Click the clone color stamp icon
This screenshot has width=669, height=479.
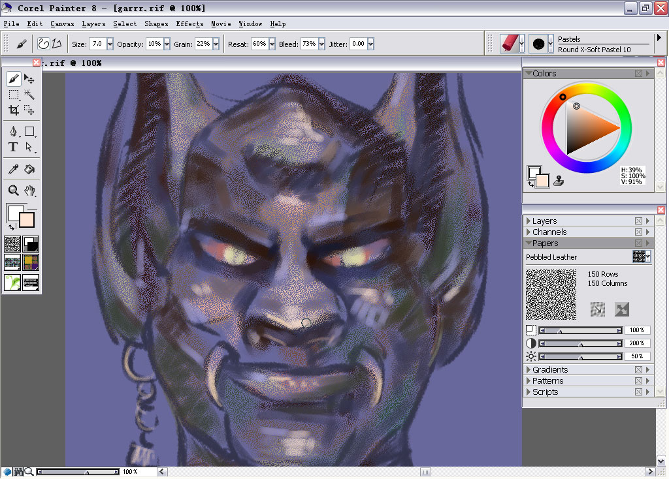tap(559, 181)
